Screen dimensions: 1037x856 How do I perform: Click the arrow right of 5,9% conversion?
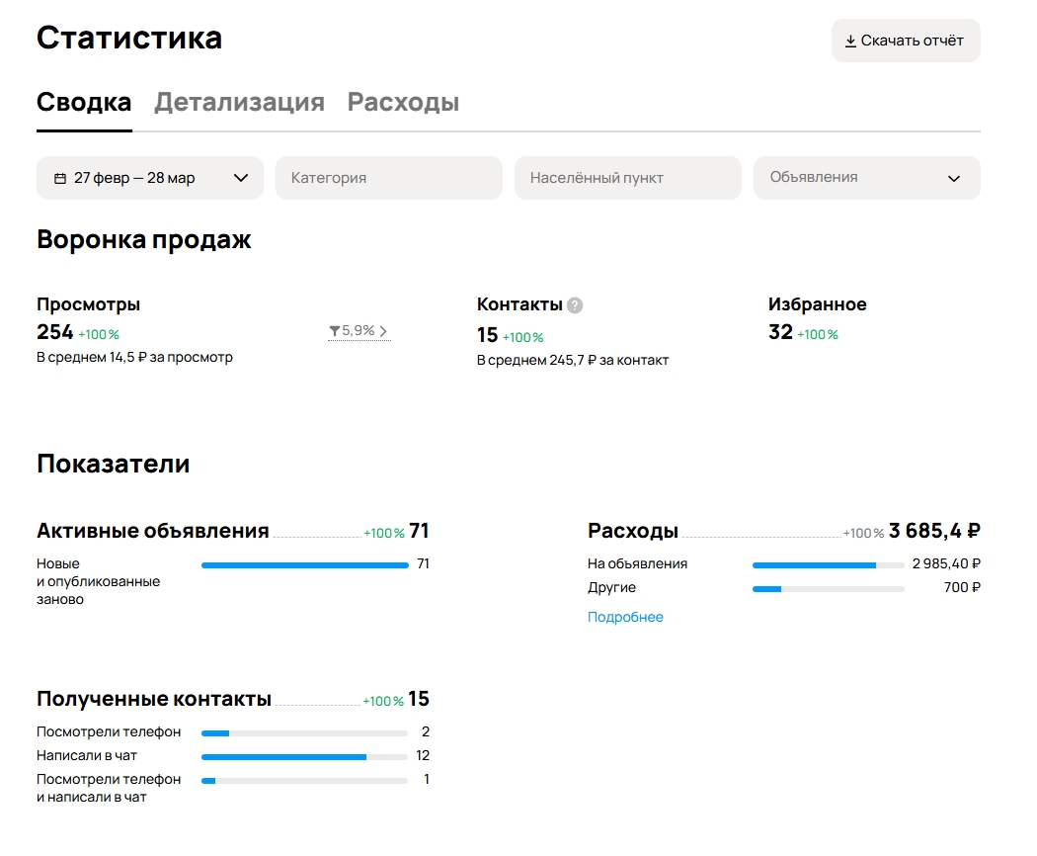[x=383, y=331]
